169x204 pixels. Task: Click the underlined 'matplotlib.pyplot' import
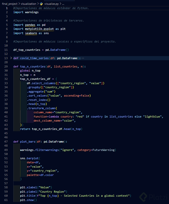(39, 29)
